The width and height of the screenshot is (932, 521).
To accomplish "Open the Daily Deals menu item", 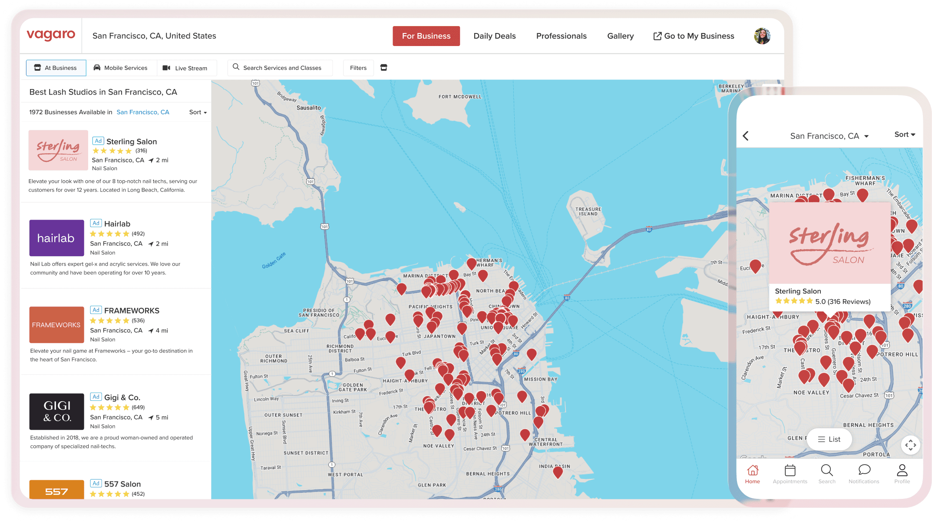I will point(494,36).
